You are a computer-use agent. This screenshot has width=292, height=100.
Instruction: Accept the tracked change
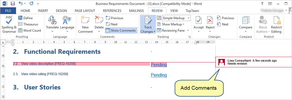198,24
